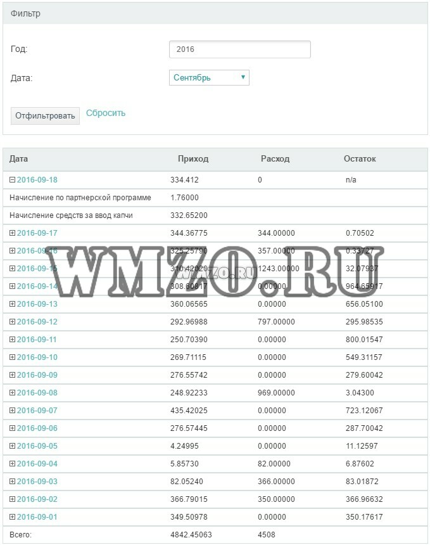Open the 2016-09-13 date link
This screenshot has height=545, width=430.
click(37, 304)
